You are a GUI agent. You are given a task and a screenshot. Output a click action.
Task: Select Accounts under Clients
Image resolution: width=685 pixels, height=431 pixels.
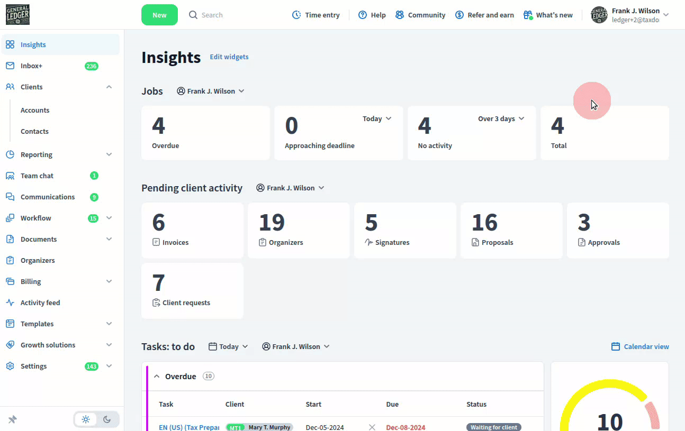click(35, 110)
